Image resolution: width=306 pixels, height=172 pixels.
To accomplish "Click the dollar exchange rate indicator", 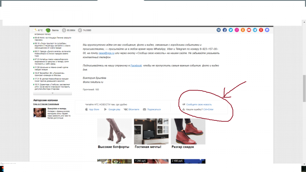I will point(69,30).
